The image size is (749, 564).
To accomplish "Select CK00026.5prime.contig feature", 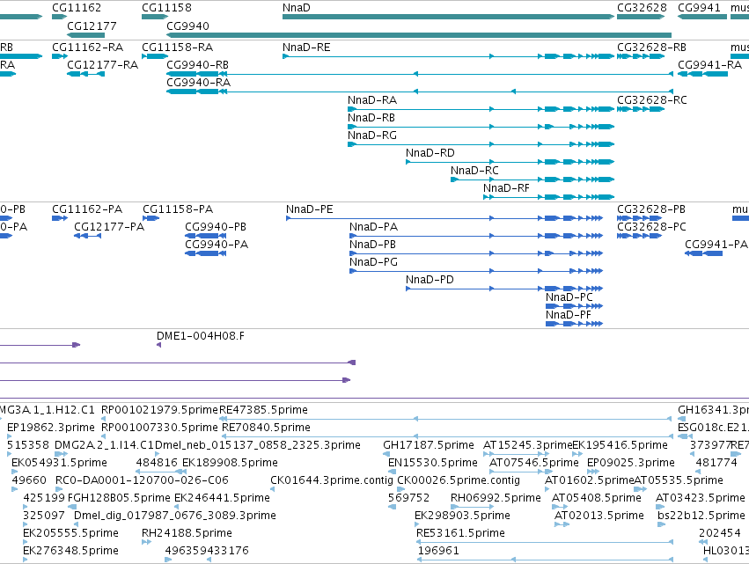I will pyautogui.click(x=400, y=489).
